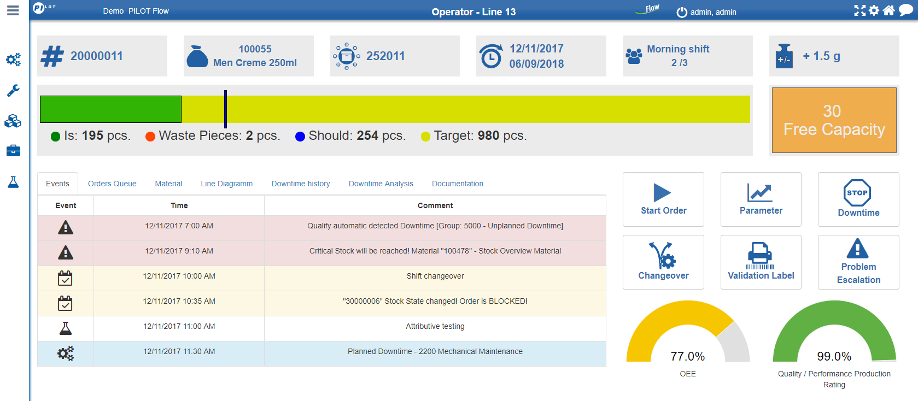This screenshot has width=918, height=401.
Task: Open the chat bubble icon
Action: pyautogui.click(x=906, y=10)
